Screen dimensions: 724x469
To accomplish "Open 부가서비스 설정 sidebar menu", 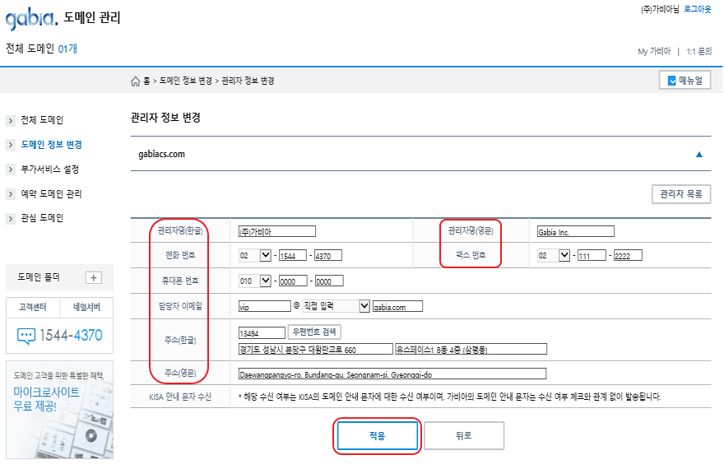I will point(50,169).
